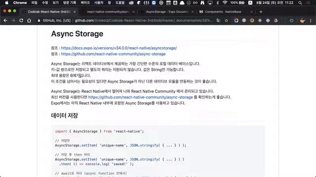Click the console.log 'saved!' code line
316x177 pixels.
(96, 164)
